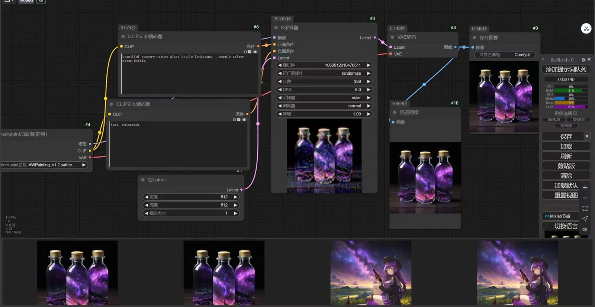Viewport: 595px width, 307px height.
Task: Open the 采样器 euler selector
Action: (324, 98)
